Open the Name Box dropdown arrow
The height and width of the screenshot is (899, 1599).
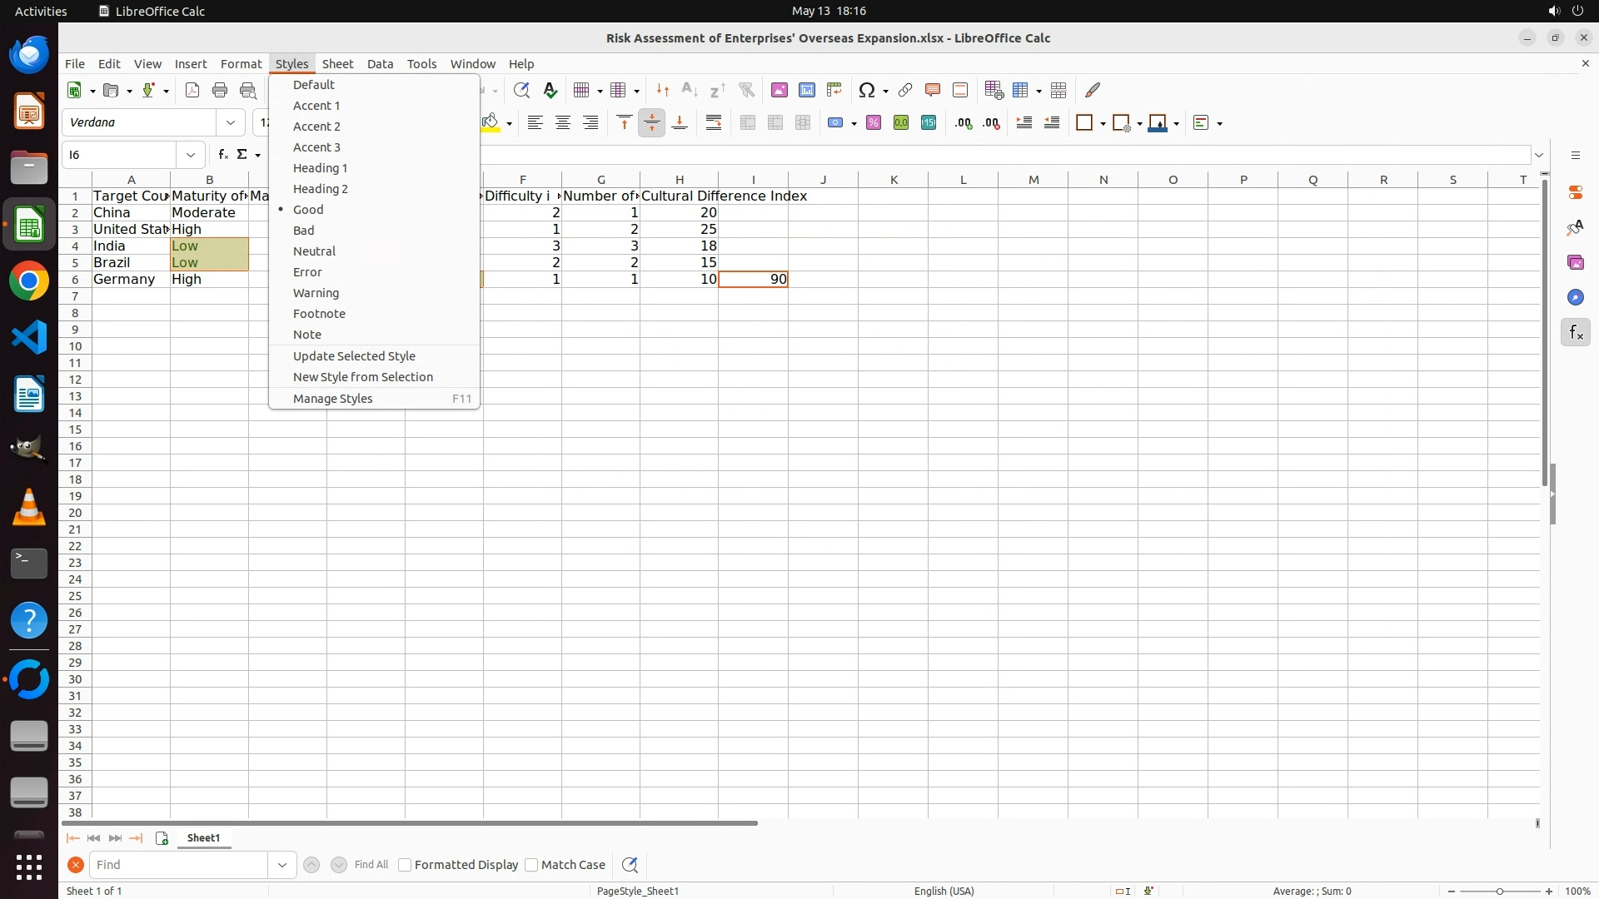[x=191, y=155]
